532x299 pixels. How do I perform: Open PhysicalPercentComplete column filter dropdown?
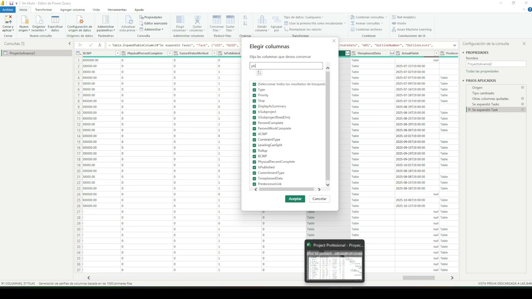click(170, 53)
